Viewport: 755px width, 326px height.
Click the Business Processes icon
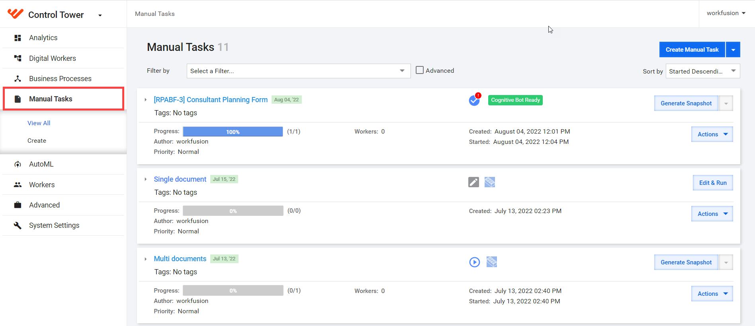click(x=18, y=79)
